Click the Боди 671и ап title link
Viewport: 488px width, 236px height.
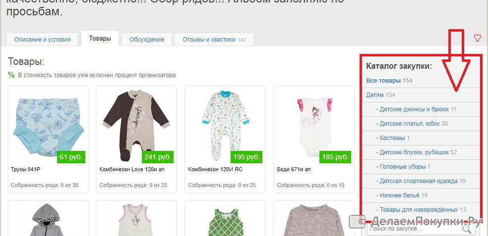coord(294,169)
